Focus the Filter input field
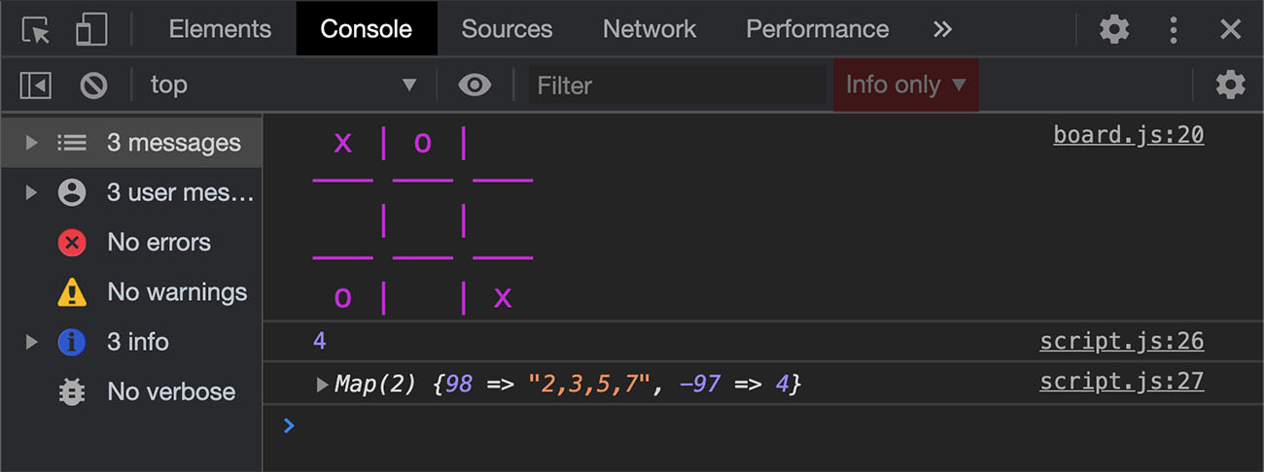Image resolution: width=1264 pixels, height=472 pixels. point(678,85)
